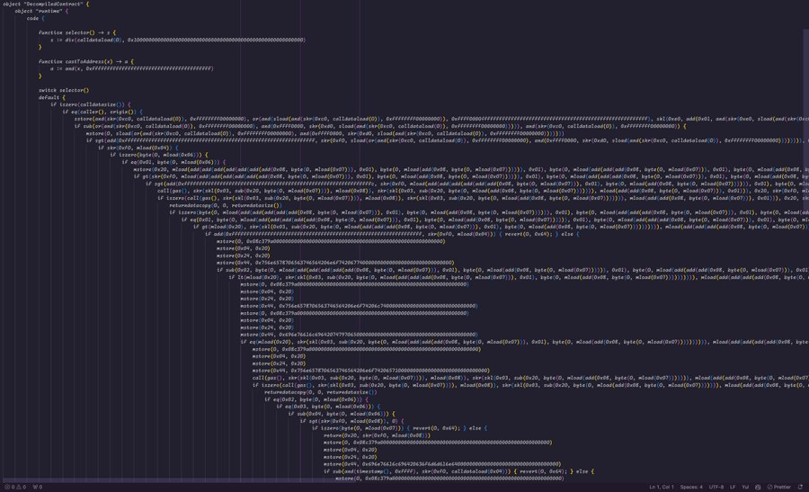Click the Prettier formatter status item
This screenshot has width=809, height=492.
pyautogui.click(x=779, y=487)
